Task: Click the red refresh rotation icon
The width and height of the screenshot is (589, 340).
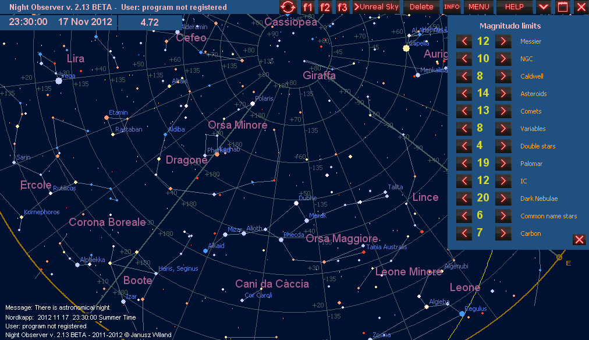Action: 288,7
